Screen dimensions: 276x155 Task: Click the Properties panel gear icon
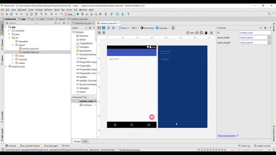tap(266, 28)
